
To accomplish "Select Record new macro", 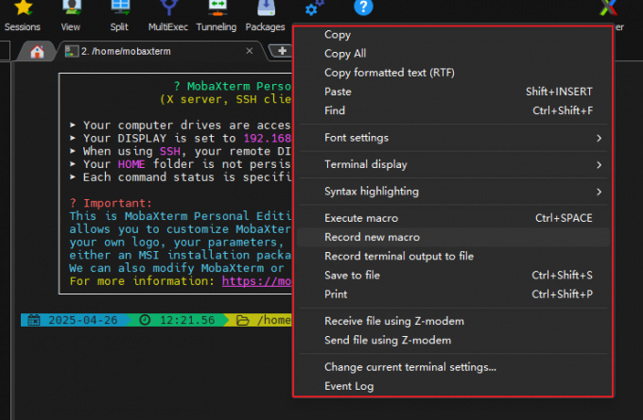I will point(453,237).
